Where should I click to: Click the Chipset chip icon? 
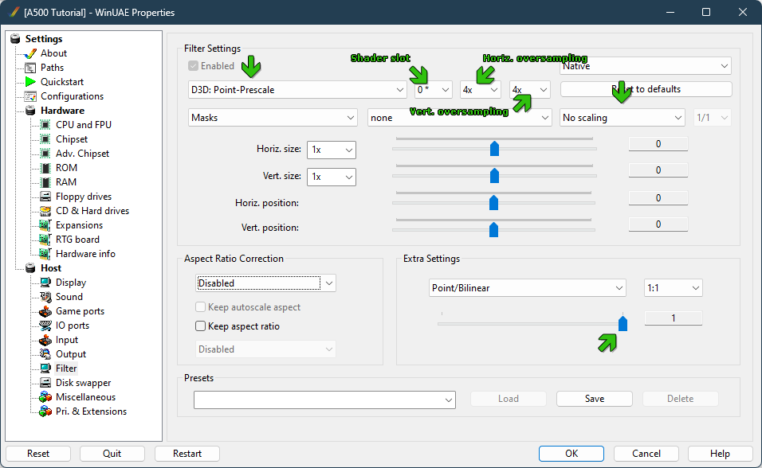45,139
